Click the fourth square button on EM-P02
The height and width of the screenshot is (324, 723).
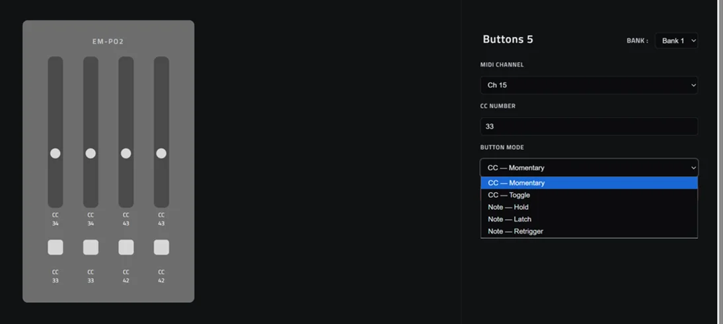[x=161, y=247]
